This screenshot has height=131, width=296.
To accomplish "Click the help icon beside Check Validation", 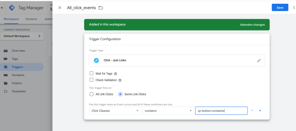I will 120,80.
